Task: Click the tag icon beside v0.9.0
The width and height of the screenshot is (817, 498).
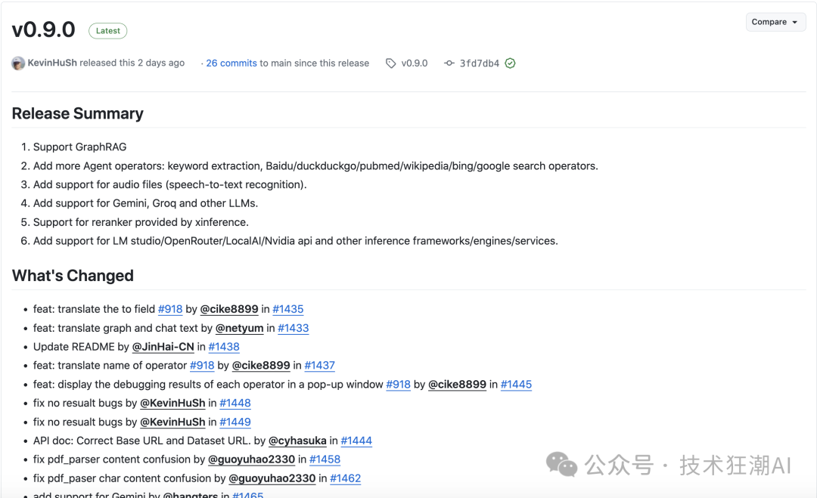Action: pyautogui.click(x=392, y=63)
